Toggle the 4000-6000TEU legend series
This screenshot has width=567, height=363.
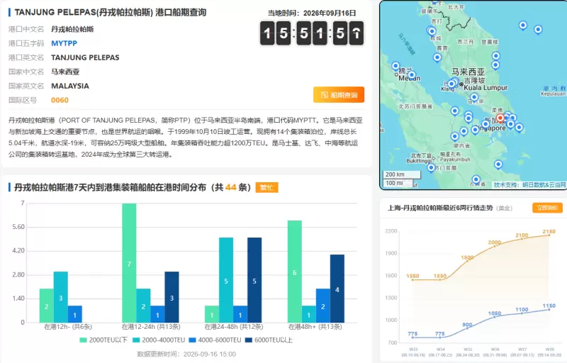(215, 340)
